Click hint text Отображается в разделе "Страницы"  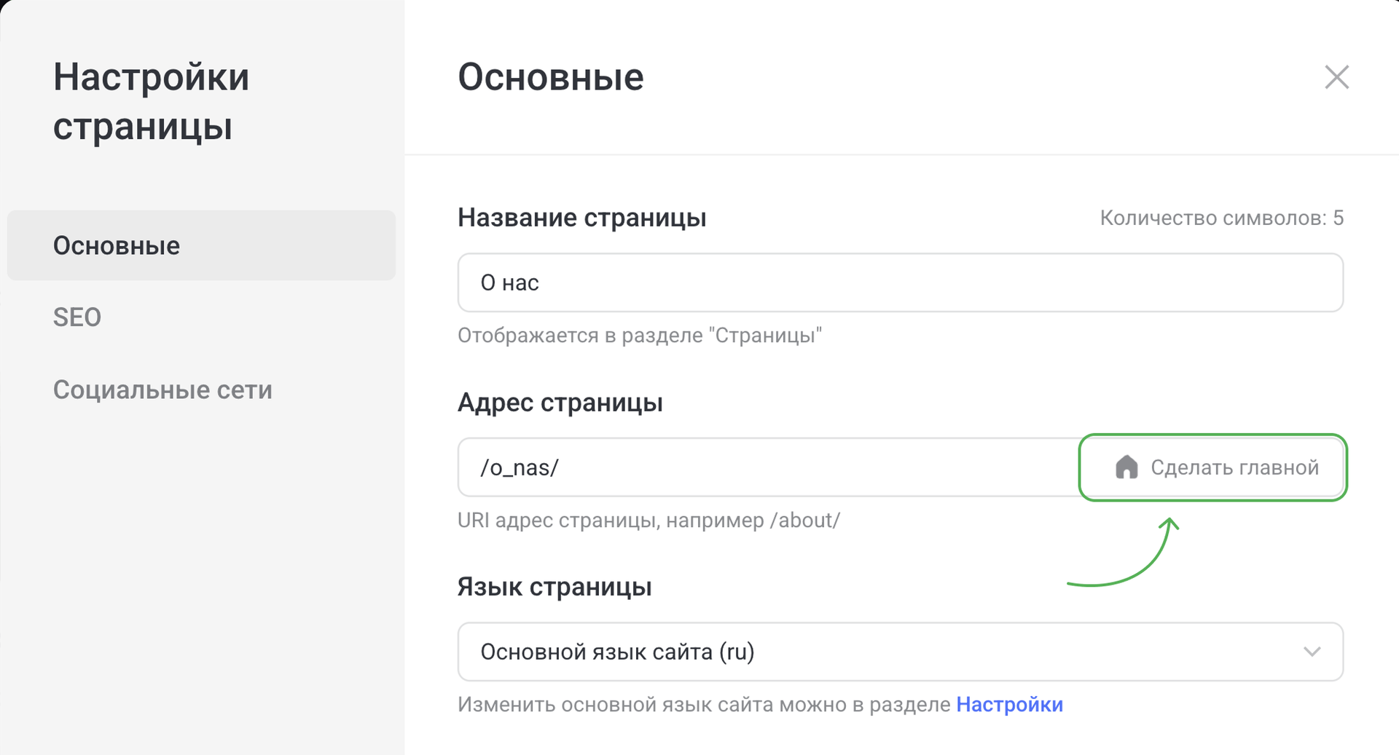pos(639,336)
